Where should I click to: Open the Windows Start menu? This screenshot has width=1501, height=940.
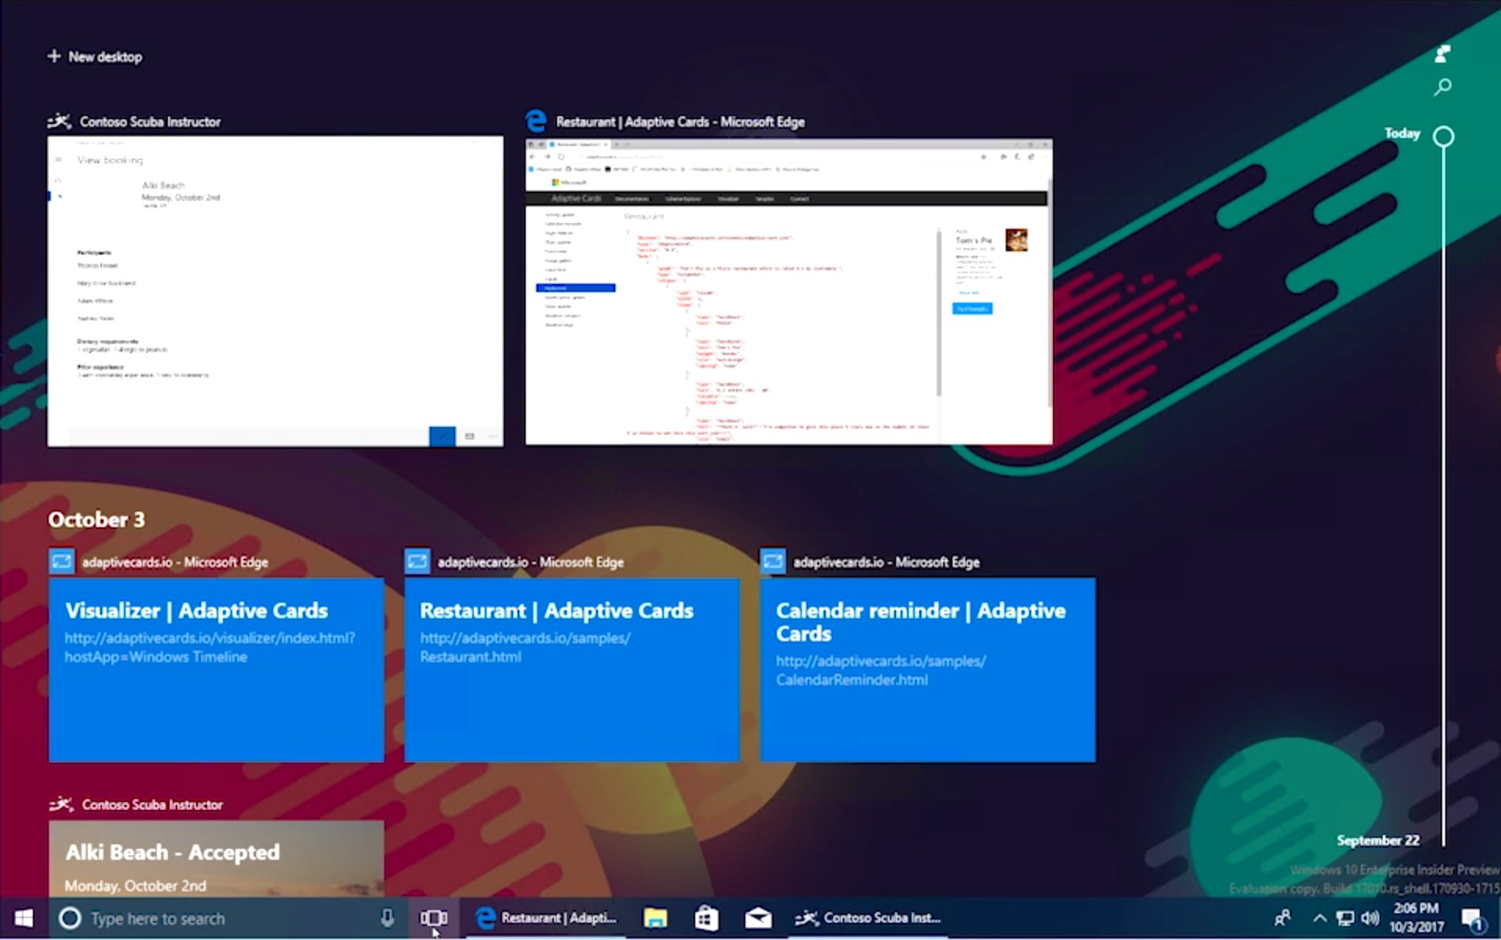(x=24, y=918)
